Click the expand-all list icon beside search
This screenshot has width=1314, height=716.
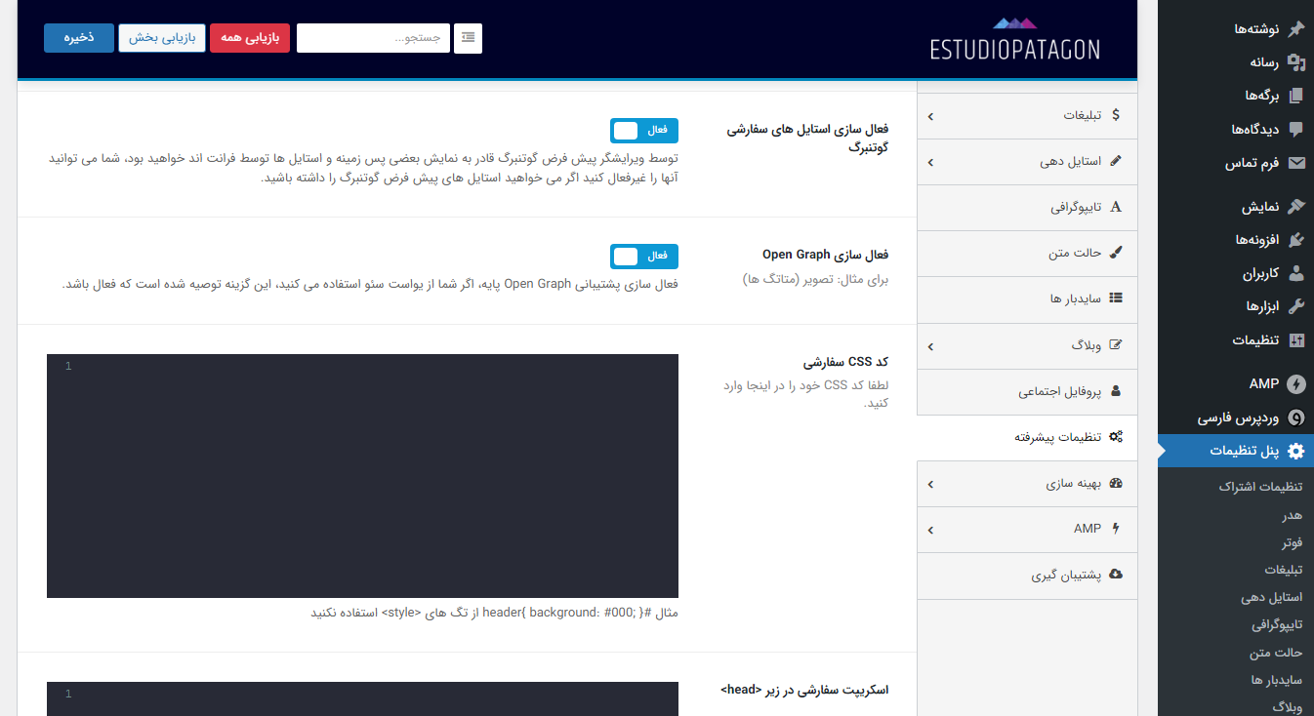coord(468,38)
